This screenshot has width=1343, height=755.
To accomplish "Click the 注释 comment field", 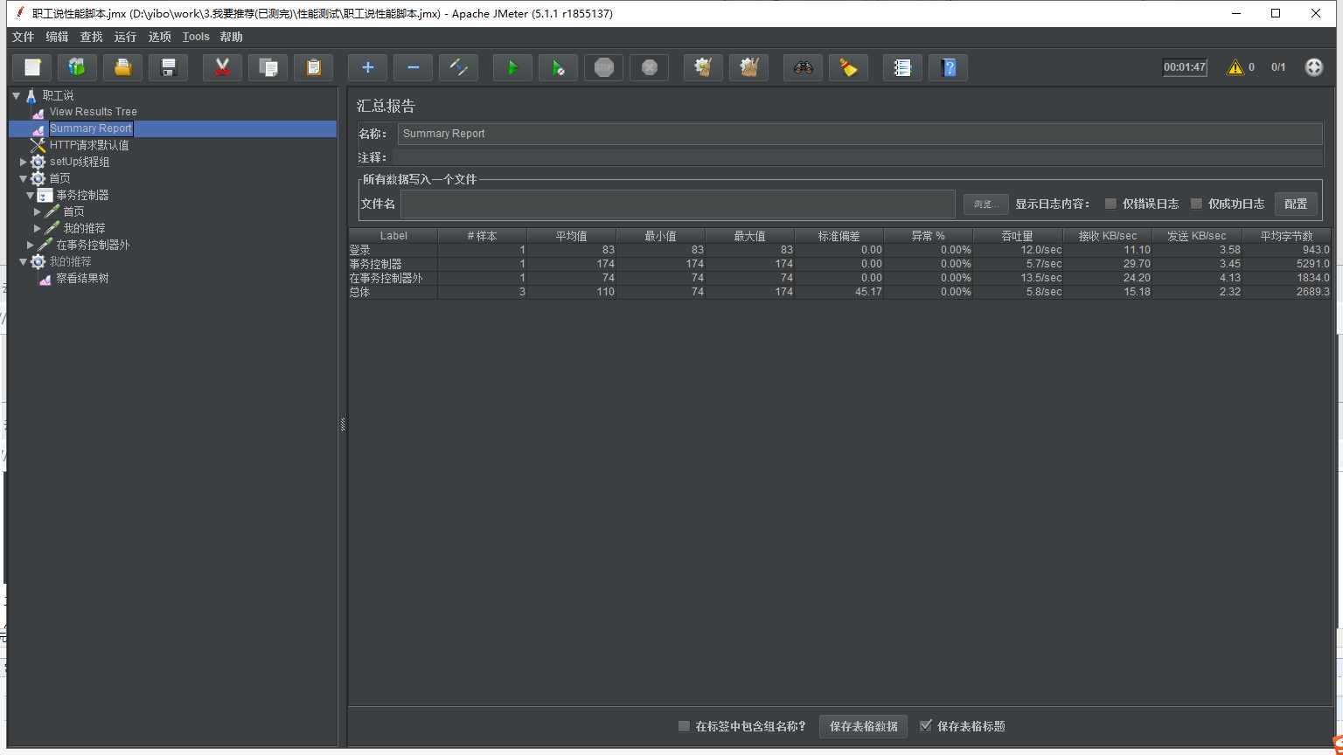I will tap(857, 157).
